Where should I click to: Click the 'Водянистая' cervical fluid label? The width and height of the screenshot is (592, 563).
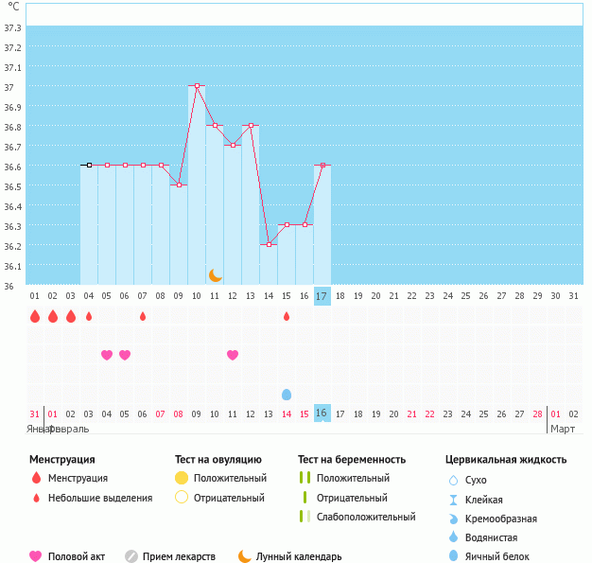tap(492, 537)
